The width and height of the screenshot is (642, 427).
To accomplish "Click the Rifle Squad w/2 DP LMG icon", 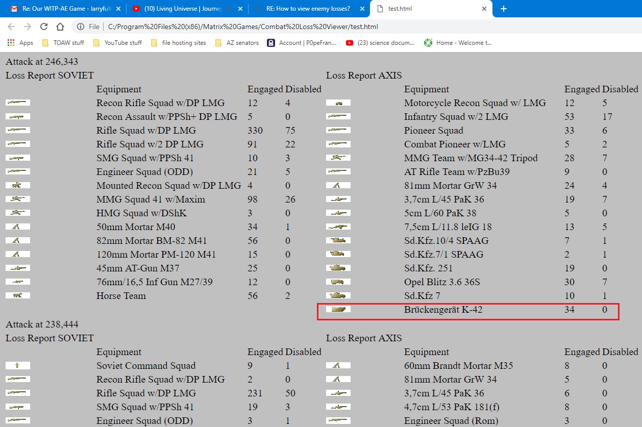I will [18, 144].
